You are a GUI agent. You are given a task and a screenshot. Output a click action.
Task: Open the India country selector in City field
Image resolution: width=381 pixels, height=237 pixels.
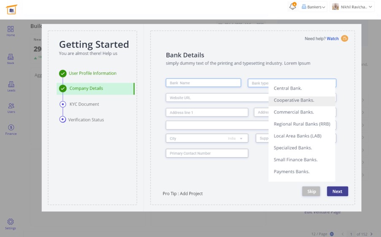[235, 138]
